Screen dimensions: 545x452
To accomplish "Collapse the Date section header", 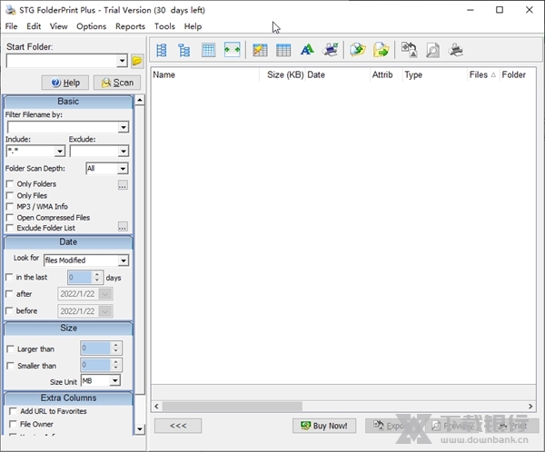I will click(x=68, y=241).
